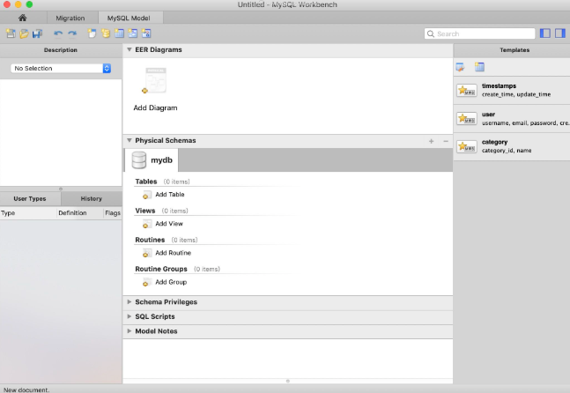Remove the schema with minus button
570x393 pixels.
click(x=446, y=141)
